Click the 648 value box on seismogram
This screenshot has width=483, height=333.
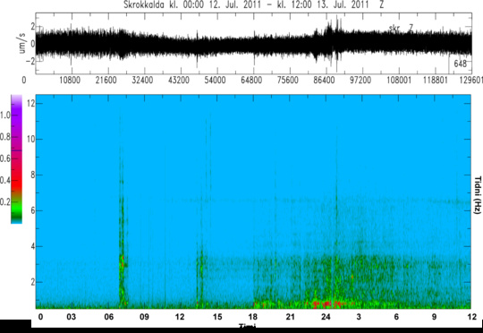click(x=460, y=64)
